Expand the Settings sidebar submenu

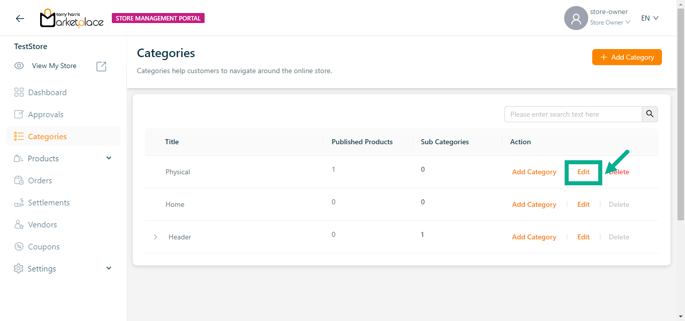click(109, 269)
